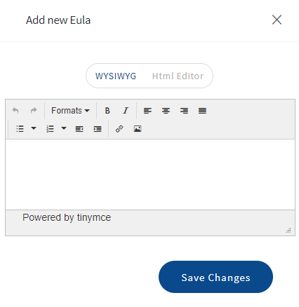Screen dimensions: 299x307
Task: Select the WYSIWYG editor mode
Action: 116,76
